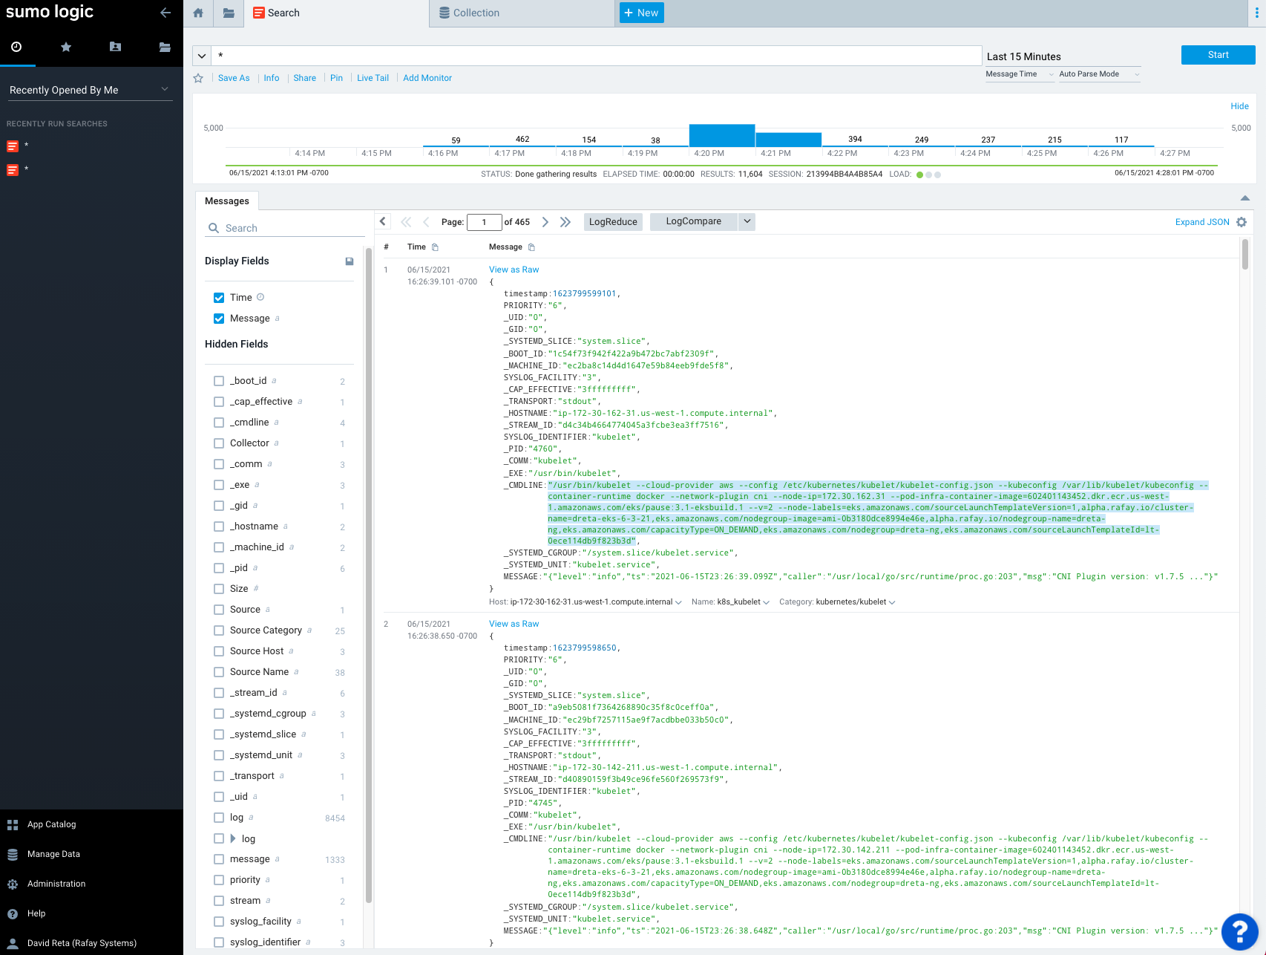Open the Manage Data icon in sidebar
1266x955 pixels.
pyautogui.click(x=13, y=855)
